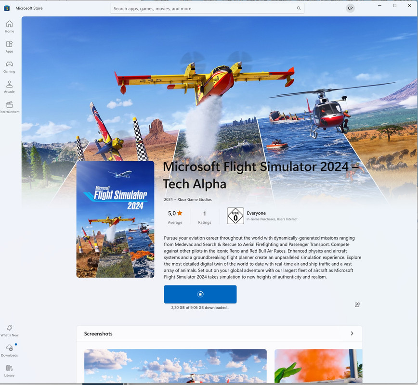This screenshot has height=385, width=418.
Task: Click the USK 0 rating badge
Action: coord(235,216)
